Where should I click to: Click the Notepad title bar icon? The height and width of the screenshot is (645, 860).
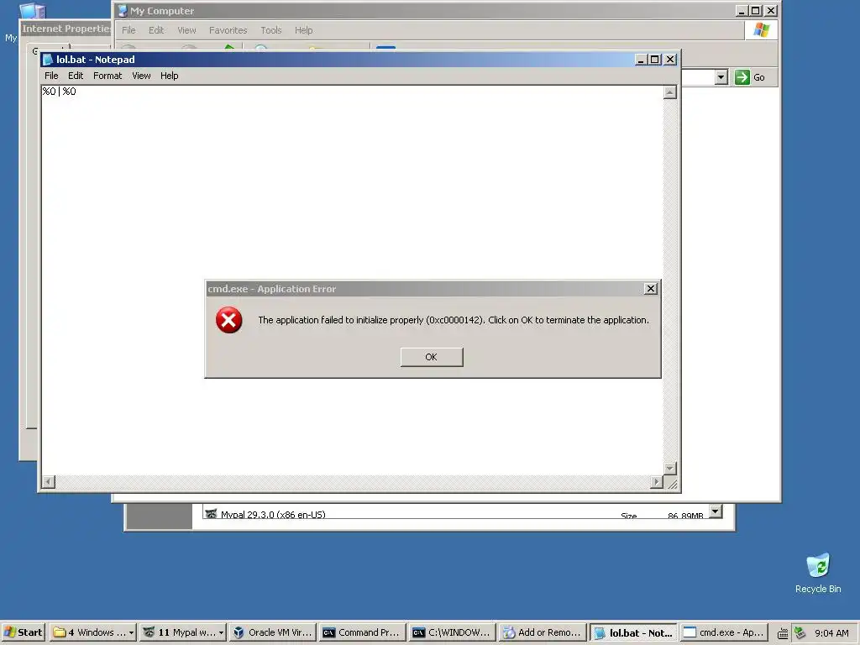(48, 60)
